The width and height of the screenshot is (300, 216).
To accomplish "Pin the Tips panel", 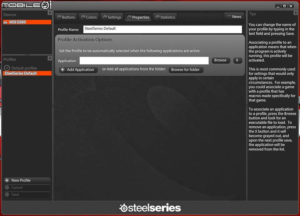I will [295, 13].
